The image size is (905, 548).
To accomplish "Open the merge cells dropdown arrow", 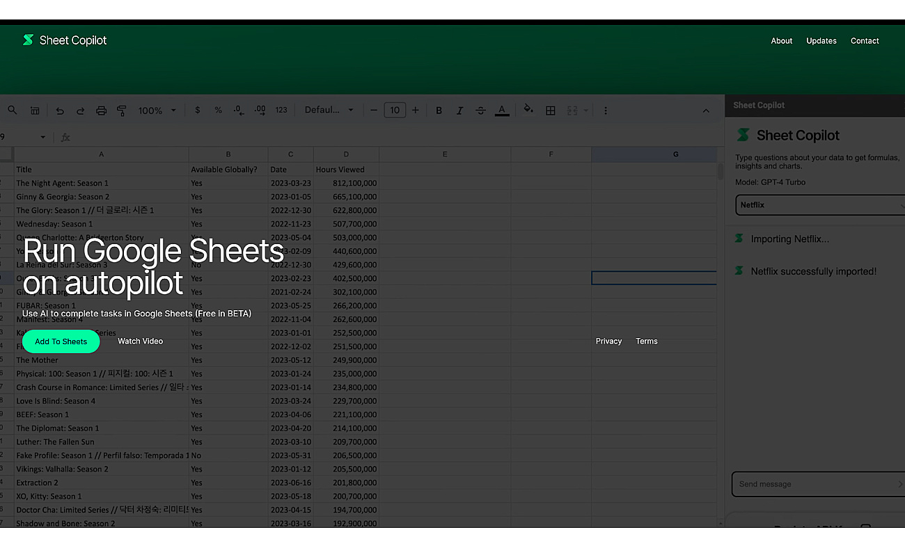I will point(585,111).
